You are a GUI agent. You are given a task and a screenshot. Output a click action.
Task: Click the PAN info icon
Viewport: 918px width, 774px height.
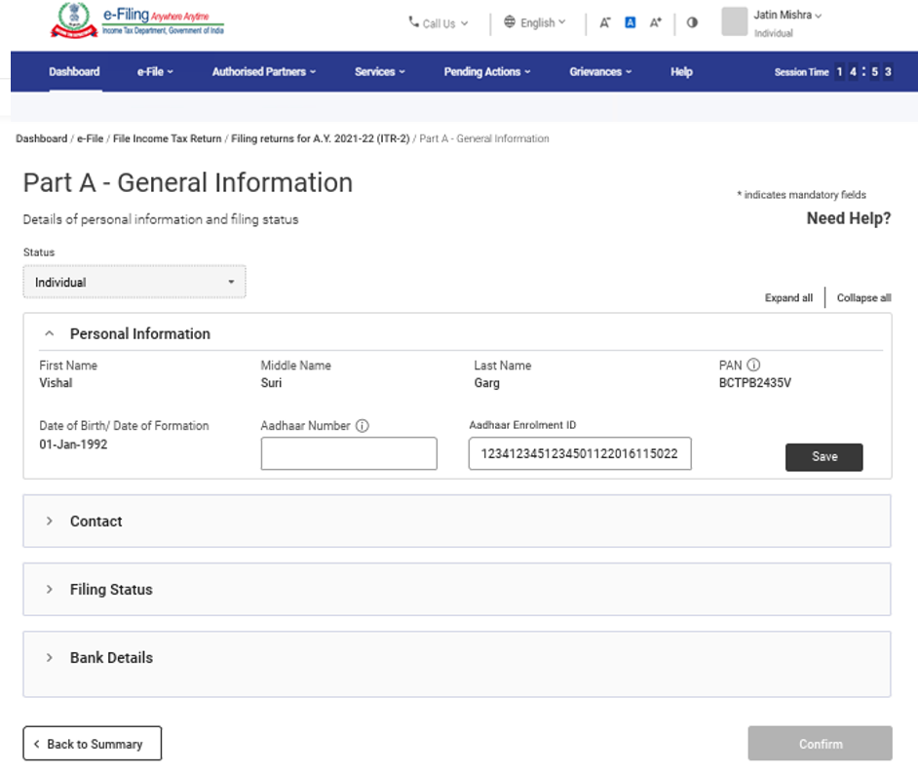pos(753,366)
